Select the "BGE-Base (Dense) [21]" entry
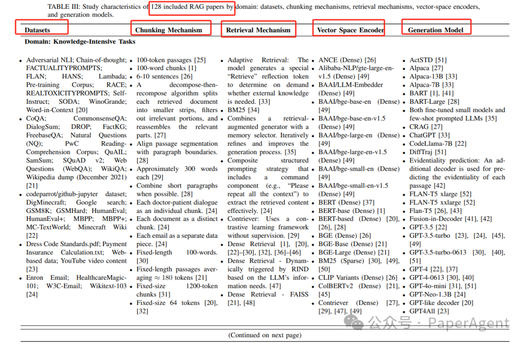 pos(352,244)
